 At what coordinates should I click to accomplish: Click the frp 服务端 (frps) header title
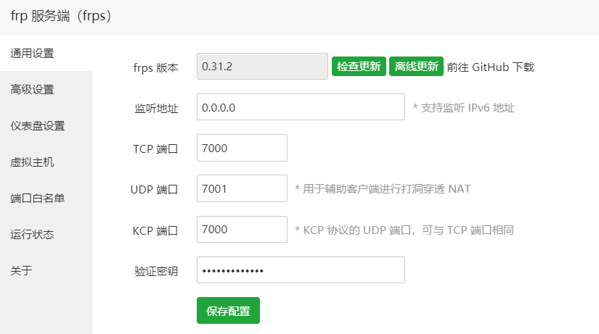click(x=61, y=16)
